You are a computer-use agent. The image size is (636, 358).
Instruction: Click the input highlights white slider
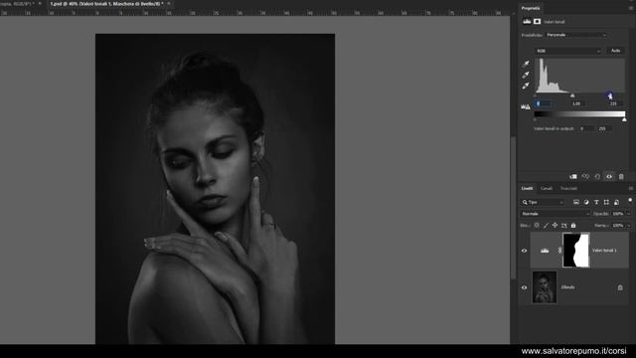point(610,96)
